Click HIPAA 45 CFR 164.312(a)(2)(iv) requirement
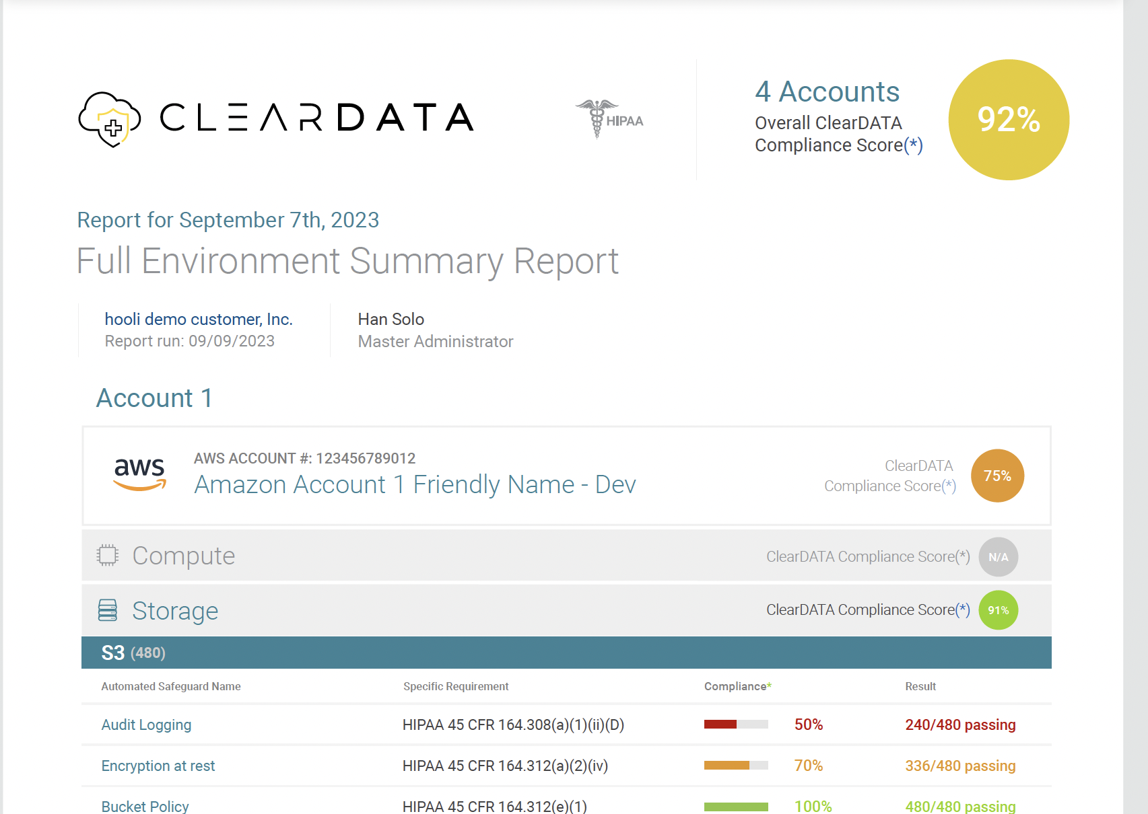The width and height of the screenshot is (1148, 814). pyautogui.click(x=505, y=766)
